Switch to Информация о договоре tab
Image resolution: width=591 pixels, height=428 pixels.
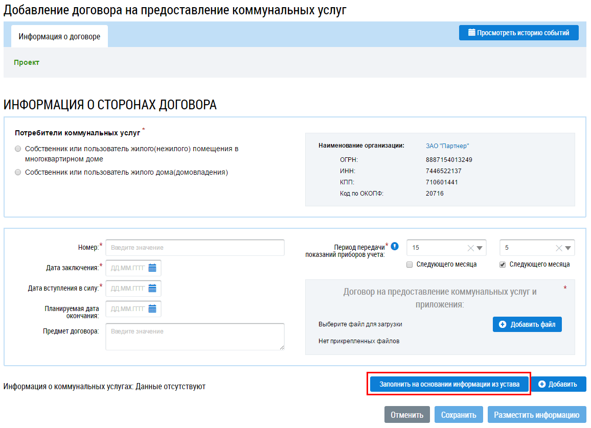pos(59,36)
